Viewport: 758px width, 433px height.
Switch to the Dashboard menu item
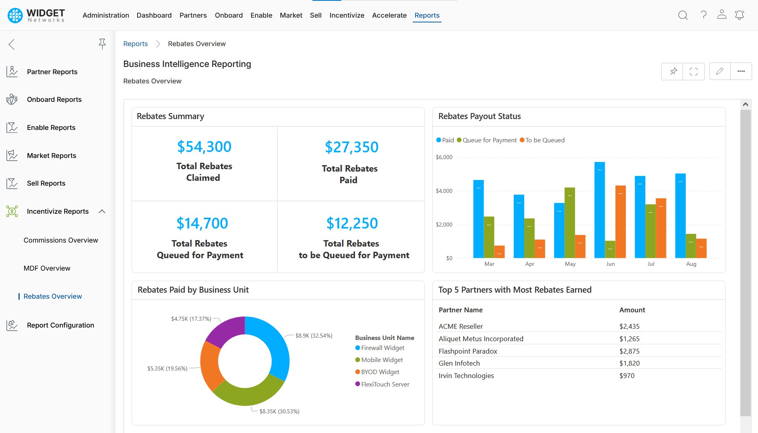(154, 15)
